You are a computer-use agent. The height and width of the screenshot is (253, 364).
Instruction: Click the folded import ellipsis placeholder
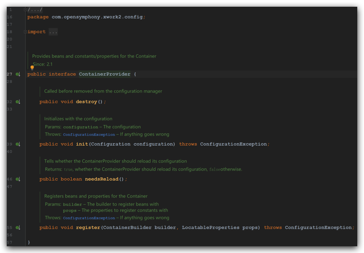[53, 32]
